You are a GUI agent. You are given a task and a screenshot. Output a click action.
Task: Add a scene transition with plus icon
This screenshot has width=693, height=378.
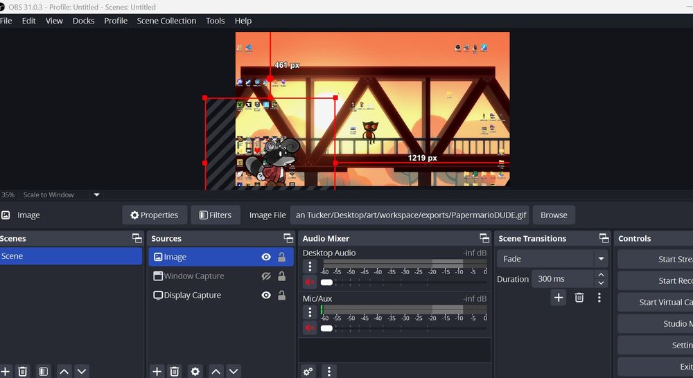coord(559,298)
